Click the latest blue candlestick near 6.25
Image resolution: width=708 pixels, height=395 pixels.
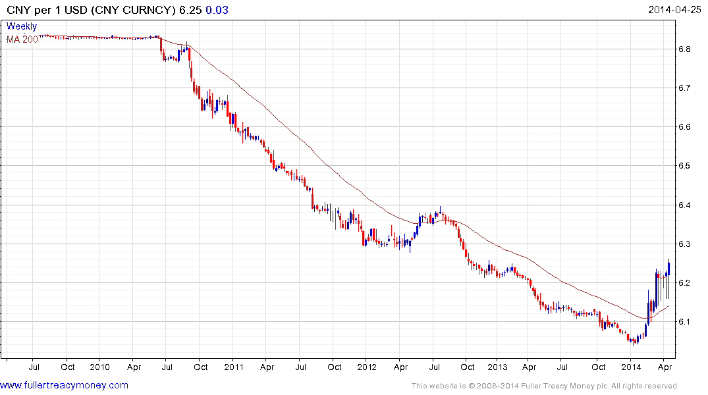tap(668, 278)
